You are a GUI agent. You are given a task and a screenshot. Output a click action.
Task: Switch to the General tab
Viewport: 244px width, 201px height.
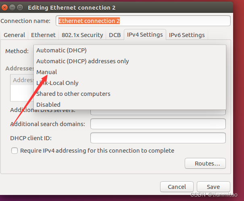click(14, 35)
